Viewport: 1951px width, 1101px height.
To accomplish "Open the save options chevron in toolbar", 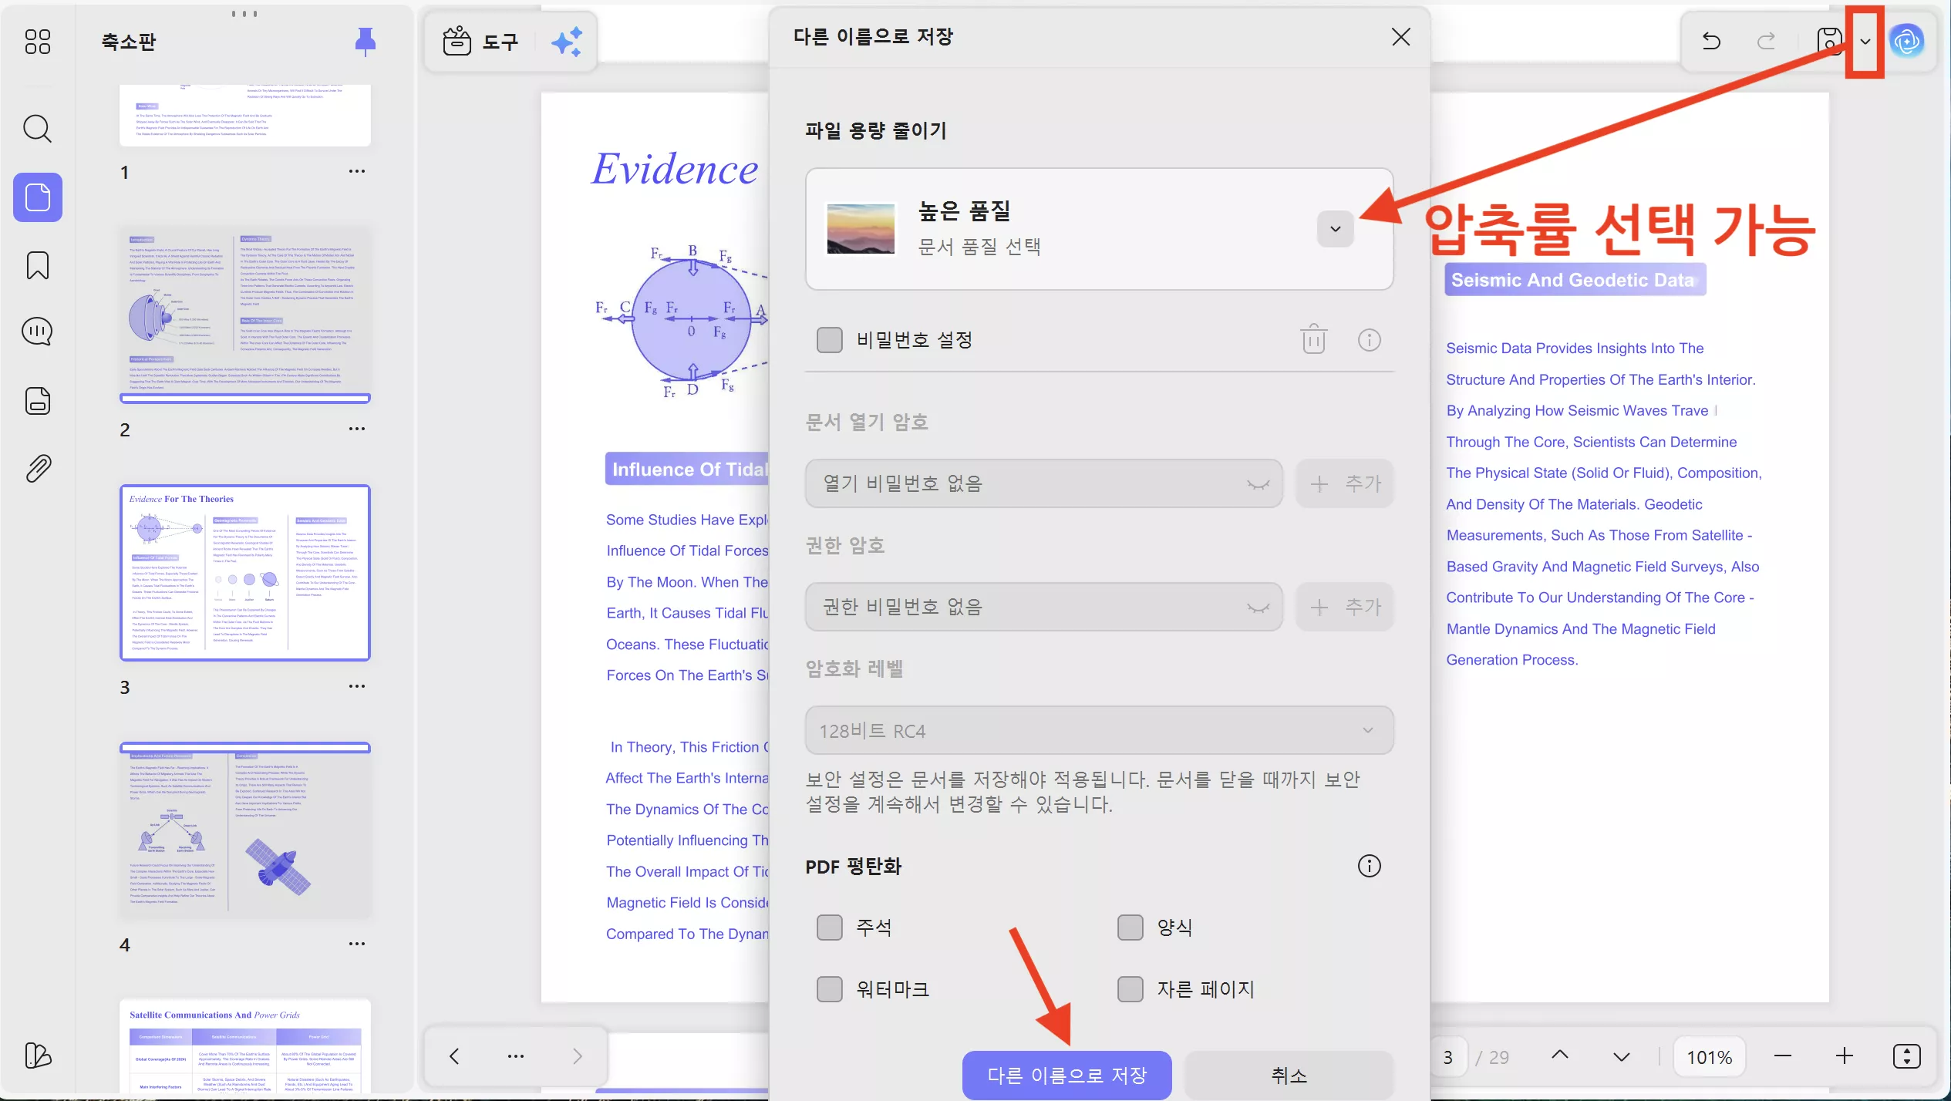I will pyautogui.click(x=1865, y=42).
